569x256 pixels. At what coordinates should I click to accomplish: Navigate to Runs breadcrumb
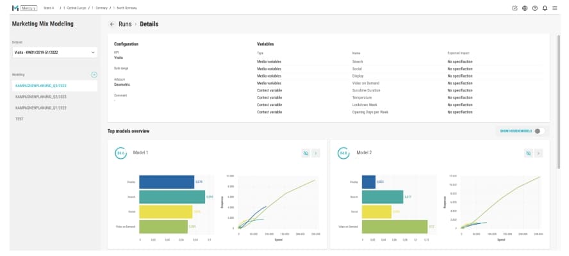(x=125, y=24)
